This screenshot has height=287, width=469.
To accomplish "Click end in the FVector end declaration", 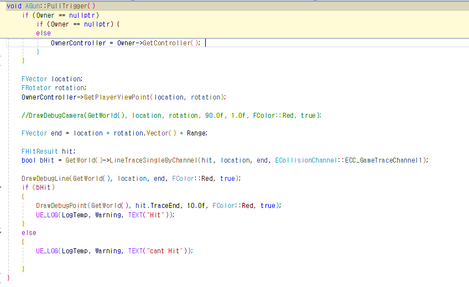I will [56, 133].
